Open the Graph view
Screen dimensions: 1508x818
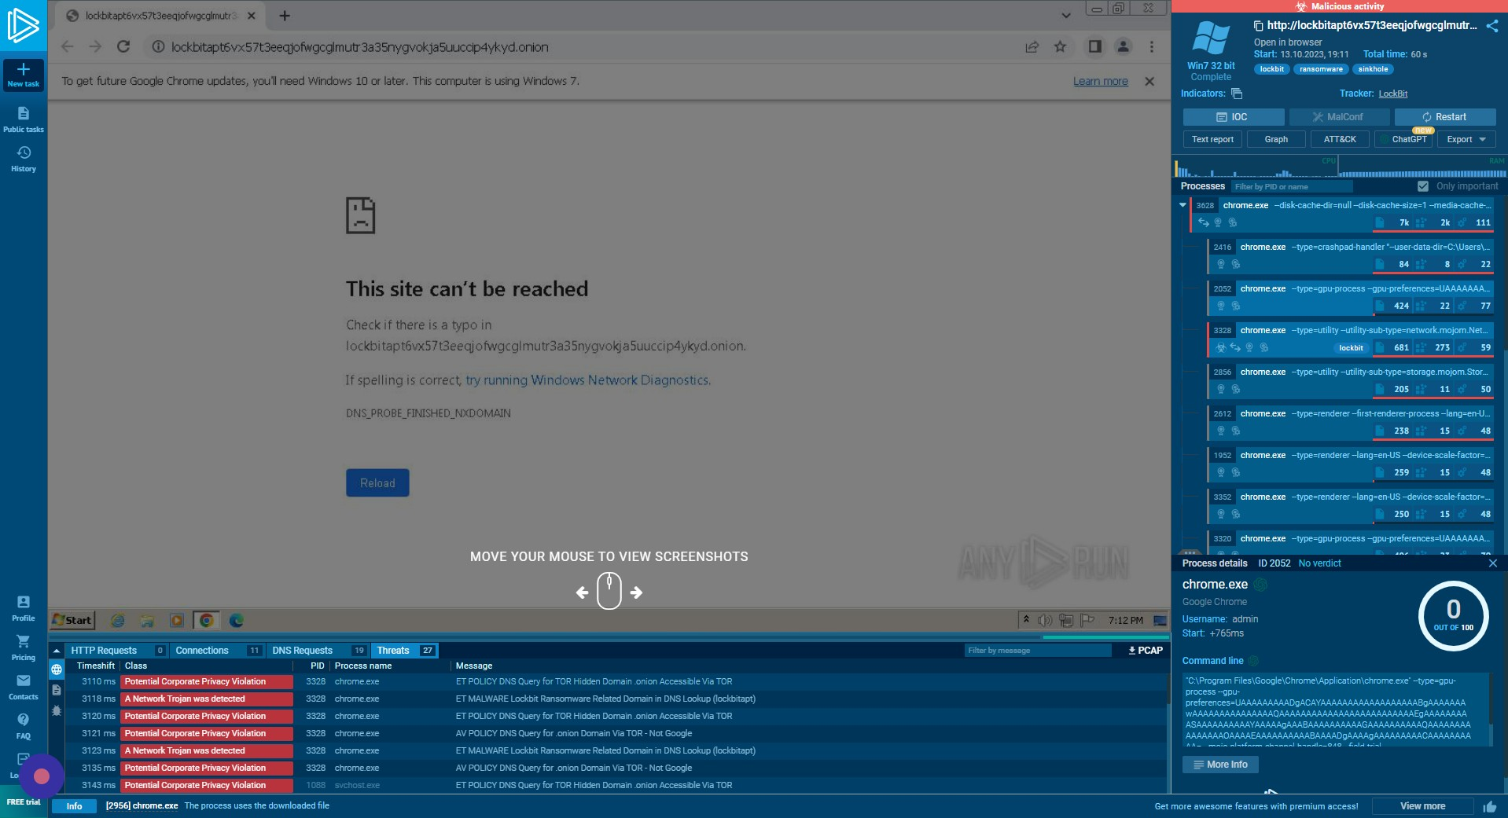click(x=1276, y=139)
